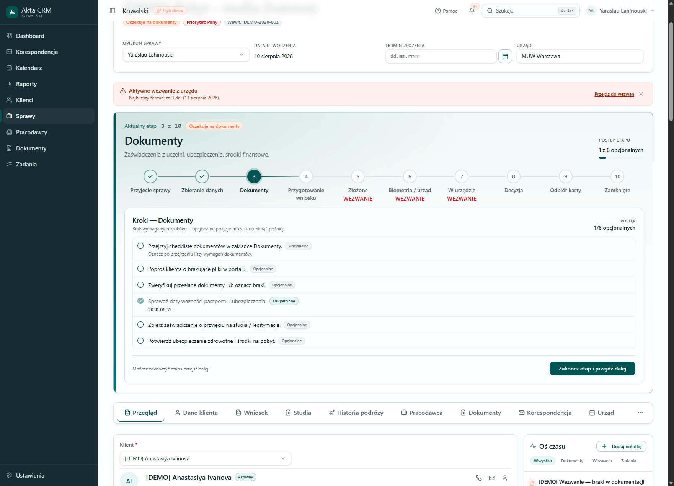The image size is (674, 486).
Task: Follow the 'Przejdź do wezwań' link
Action: tap(614, 94)
